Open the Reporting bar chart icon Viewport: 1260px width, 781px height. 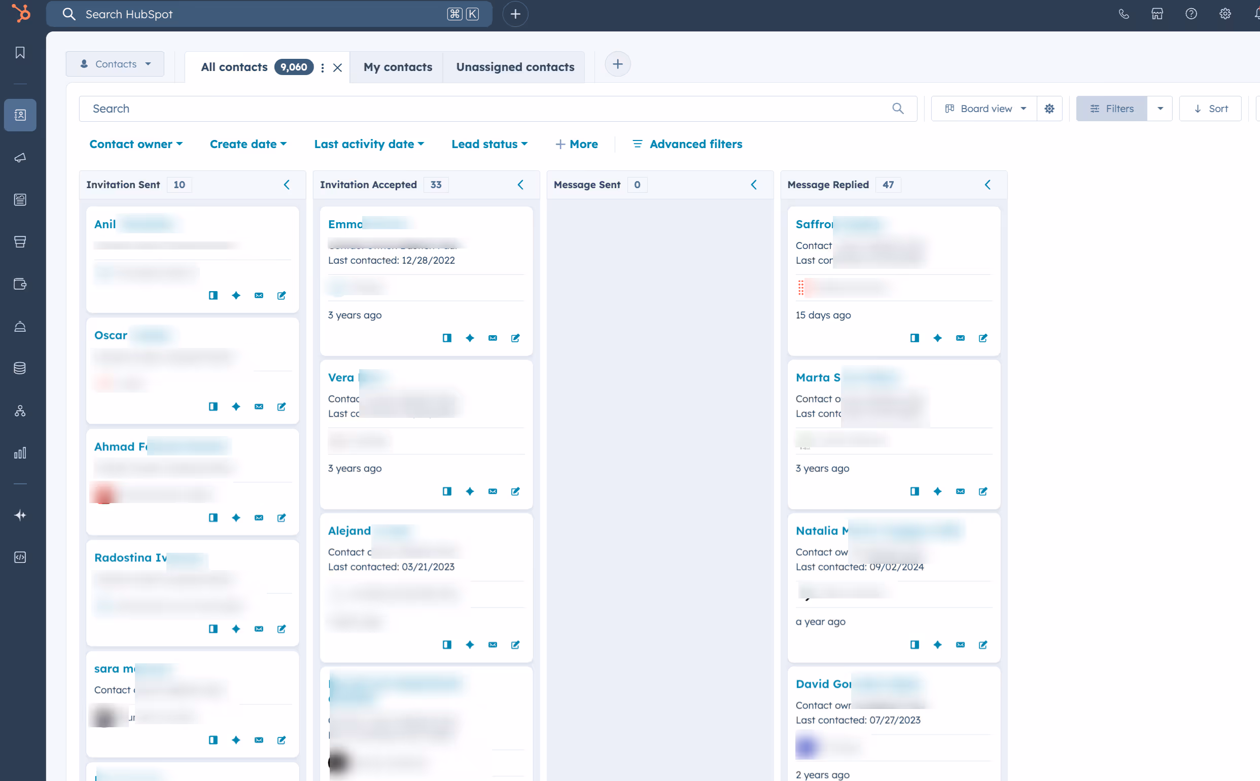tap(20, 453)
